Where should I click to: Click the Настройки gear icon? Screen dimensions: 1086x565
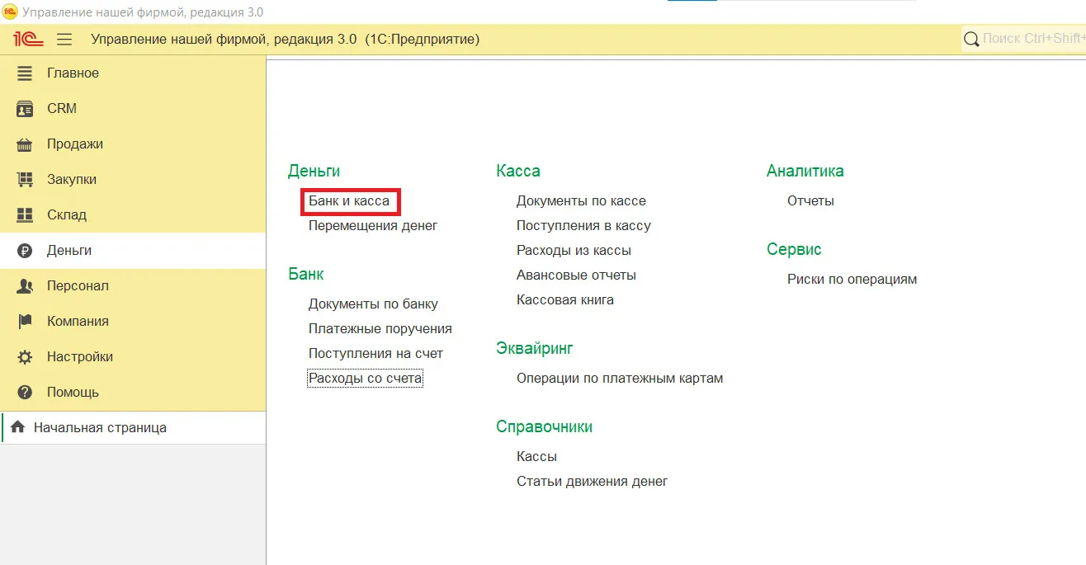click(x=25, y=357)
